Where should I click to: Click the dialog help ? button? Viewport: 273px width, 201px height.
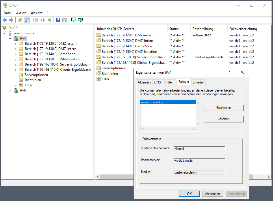(x=229, y=72)
